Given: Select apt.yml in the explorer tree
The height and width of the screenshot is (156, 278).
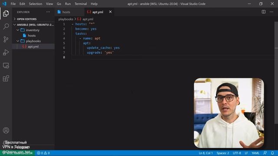Looking at the screenshot, I should pos(33,46).
